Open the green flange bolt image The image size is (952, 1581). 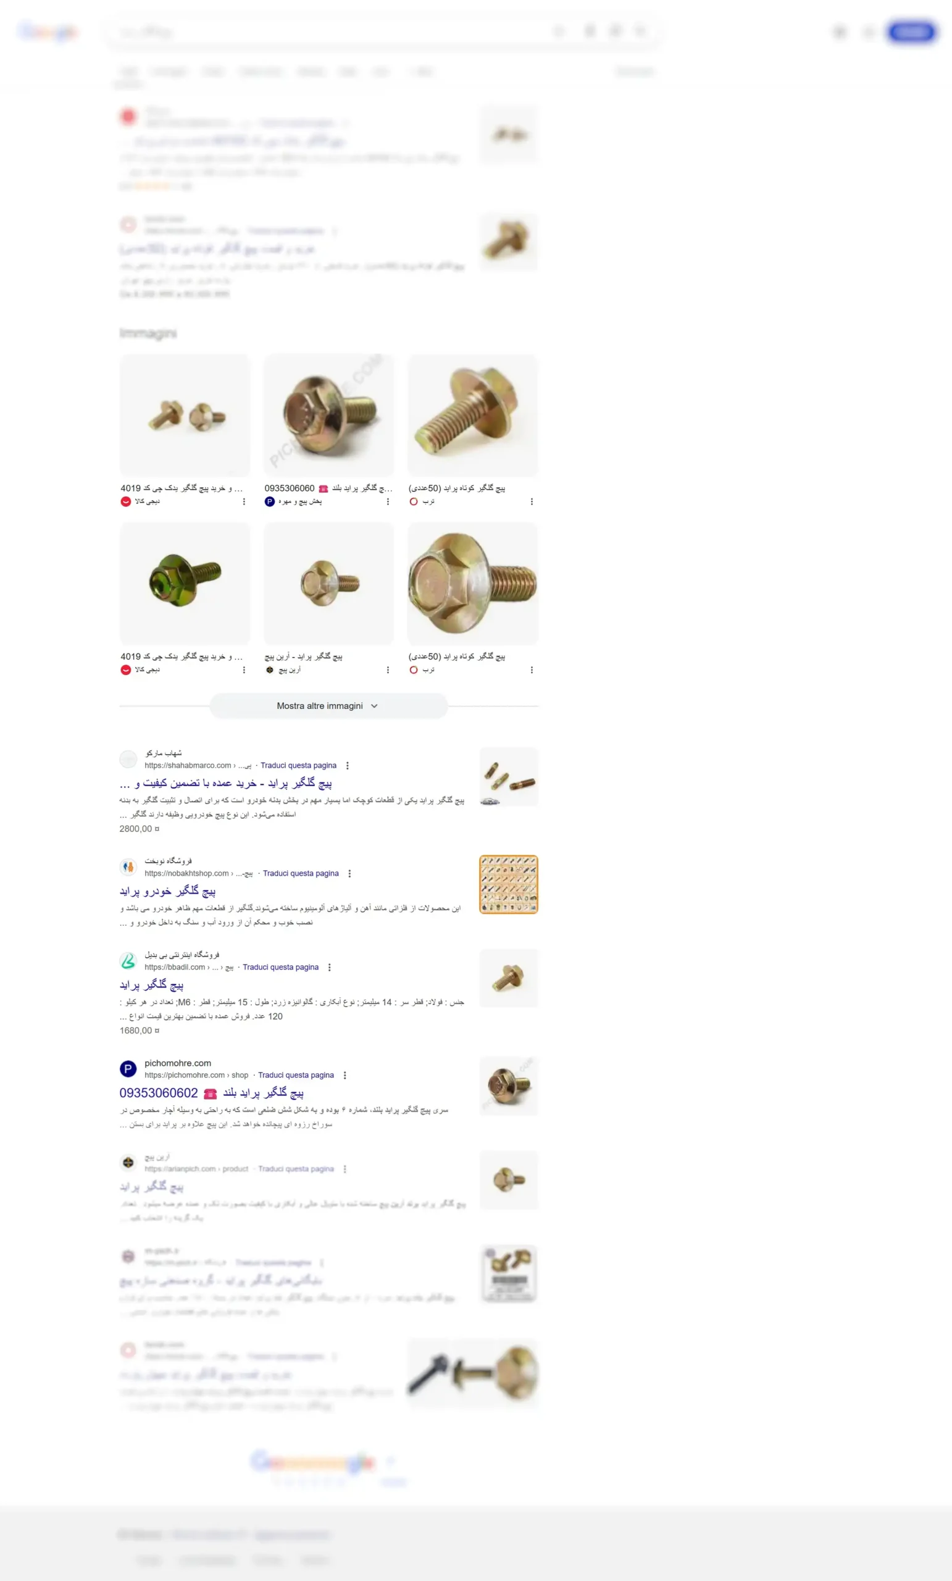point(185,583)
